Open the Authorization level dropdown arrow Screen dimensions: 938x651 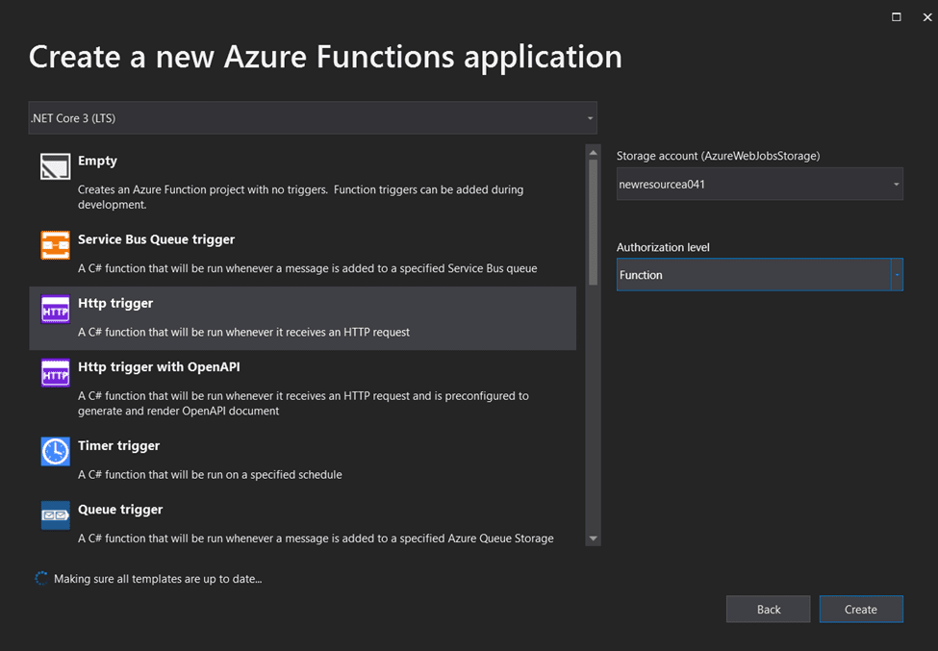[897, 275]
